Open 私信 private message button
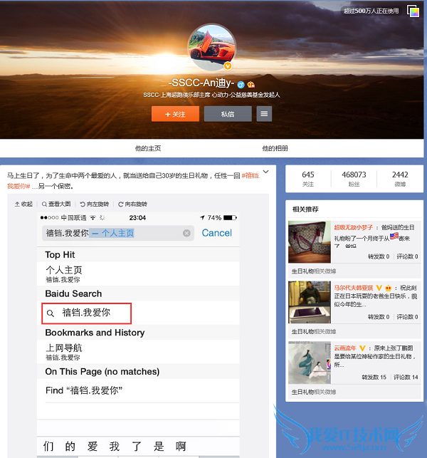 pos(228,114)
